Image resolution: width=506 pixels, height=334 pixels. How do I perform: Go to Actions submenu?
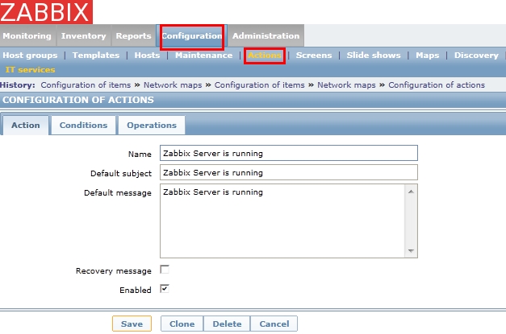point(265,56)
